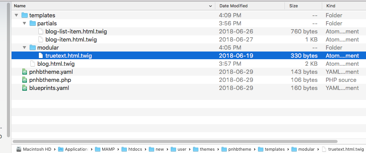Click the 2018-06-27 date of blog-item
Screen dimensions: 366x153
(236, 40)
